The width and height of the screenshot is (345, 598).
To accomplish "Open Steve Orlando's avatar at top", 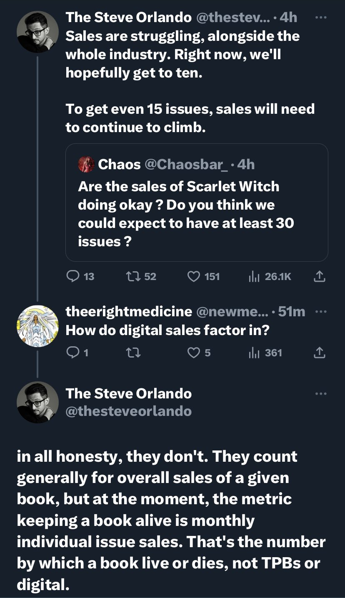I will click(x=37, y=32).
